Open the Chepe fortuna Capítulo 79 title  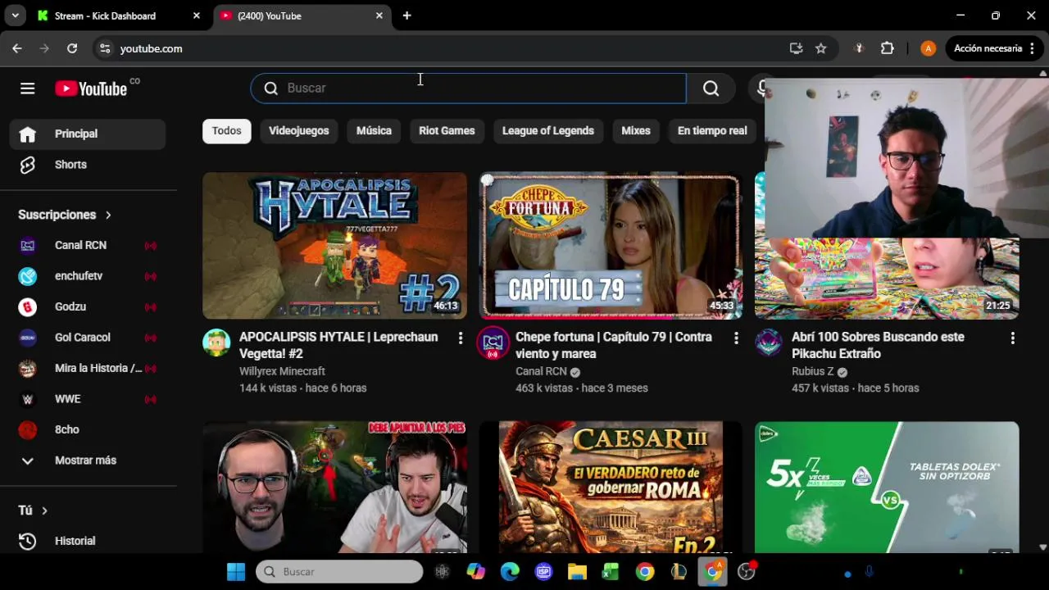pyautogui.click(x=614, y=345)
